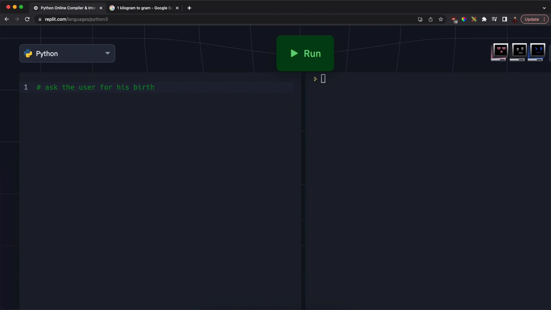Click the color wheel extension icon
This screenshot has width=551, height=310.
click(x=464, y=19)
